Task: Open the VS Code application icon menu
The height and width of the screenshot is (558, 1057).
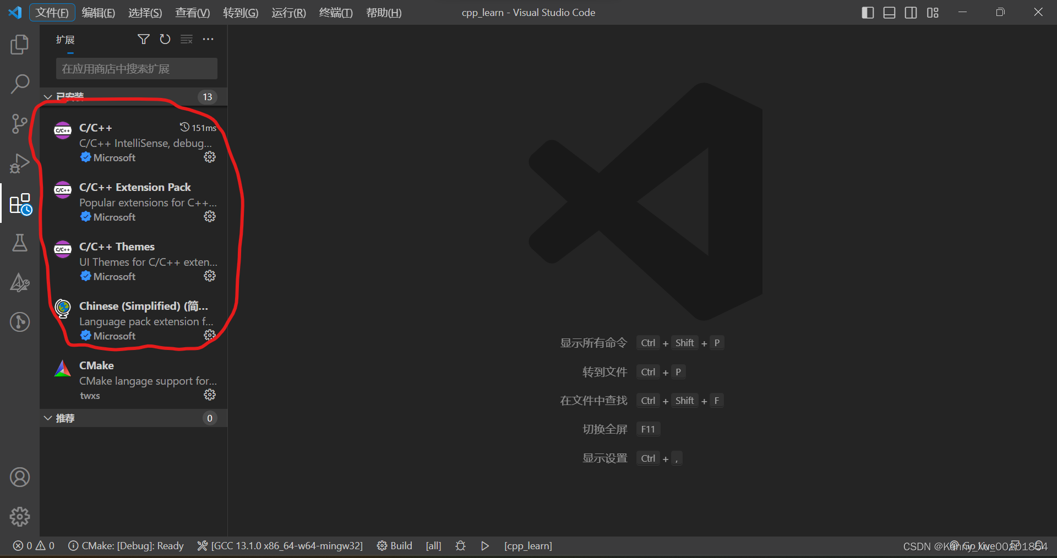Action: coord(15,12)
